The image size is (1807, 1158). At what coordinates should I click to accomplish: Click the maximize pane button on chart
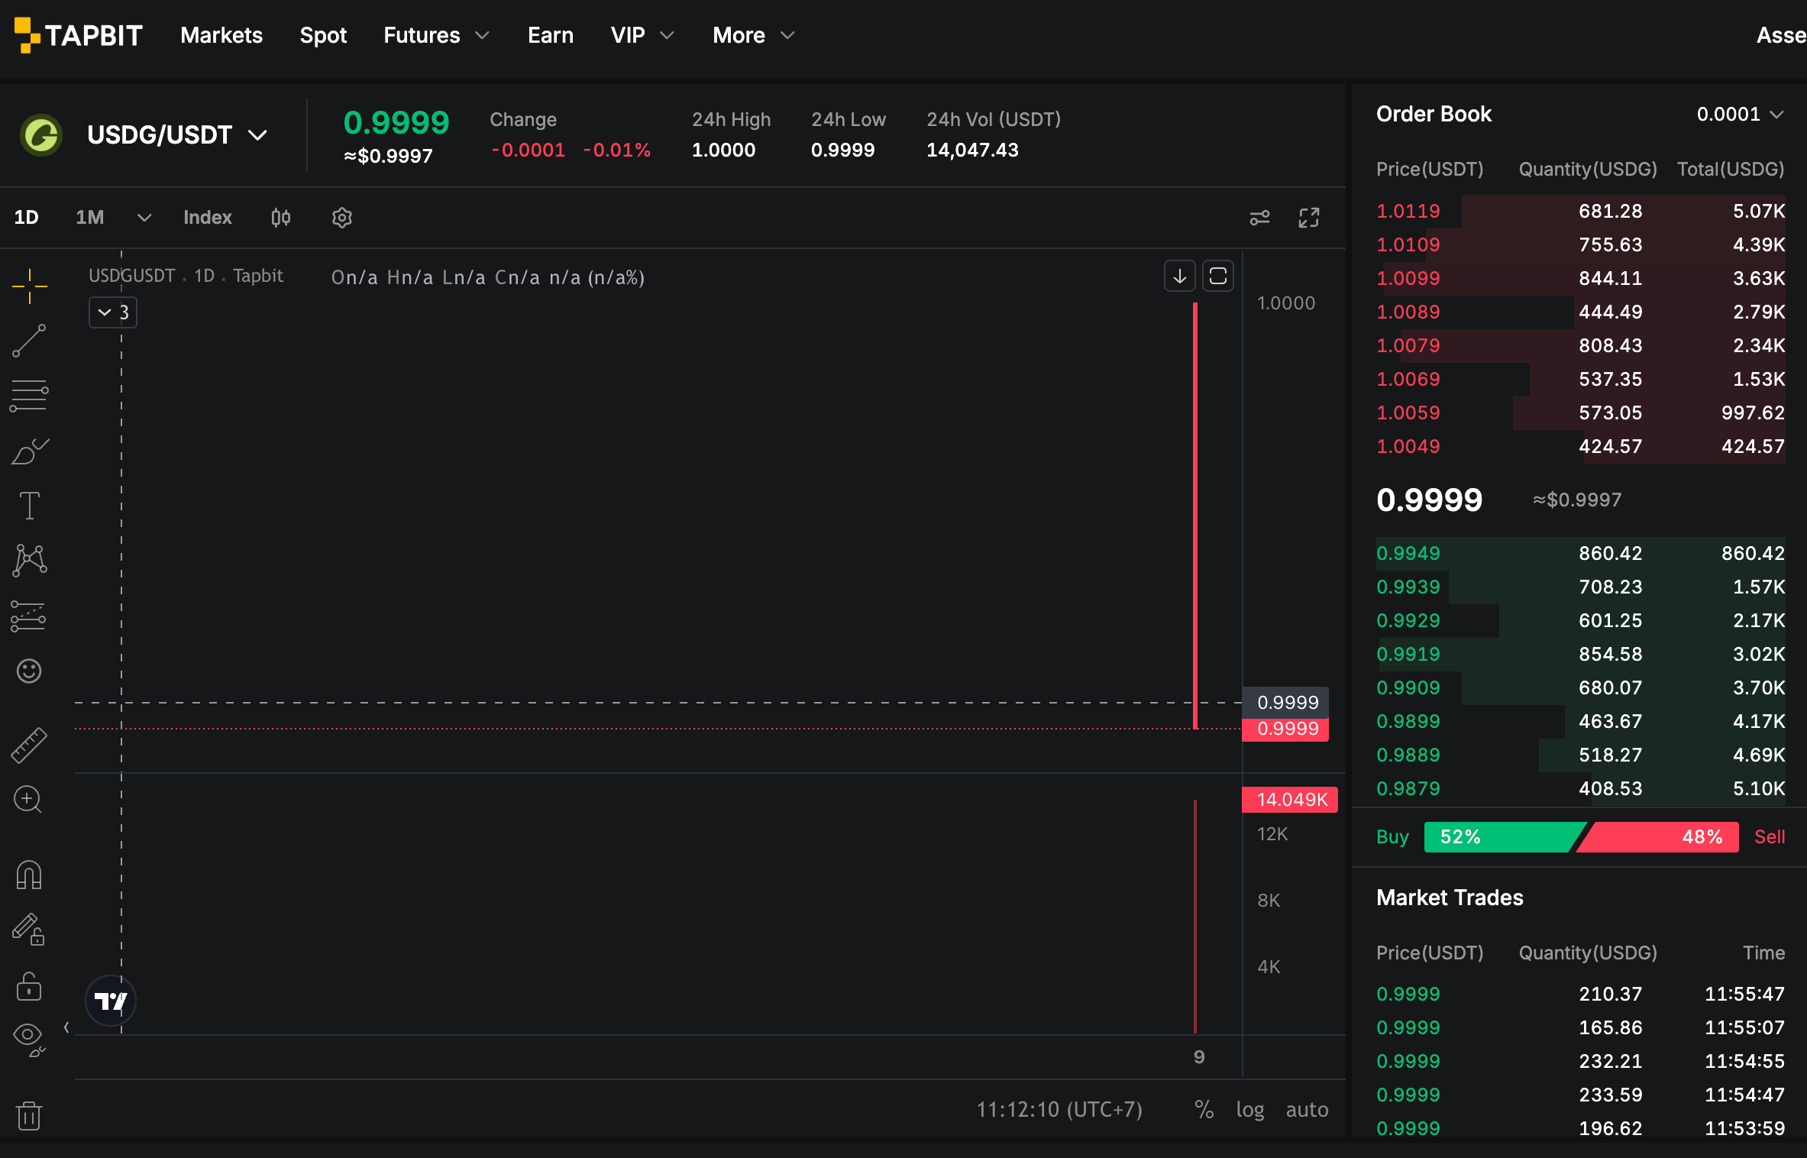pyautogui.click(x=1218, y=276)
